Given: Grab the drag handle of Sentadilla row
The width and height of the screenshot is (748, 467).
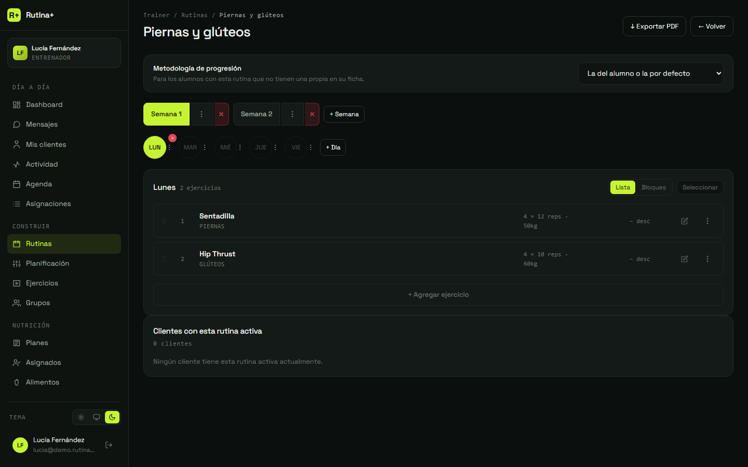Looking at the screenshot, I should pyautogui.click(x=164, y=221).
